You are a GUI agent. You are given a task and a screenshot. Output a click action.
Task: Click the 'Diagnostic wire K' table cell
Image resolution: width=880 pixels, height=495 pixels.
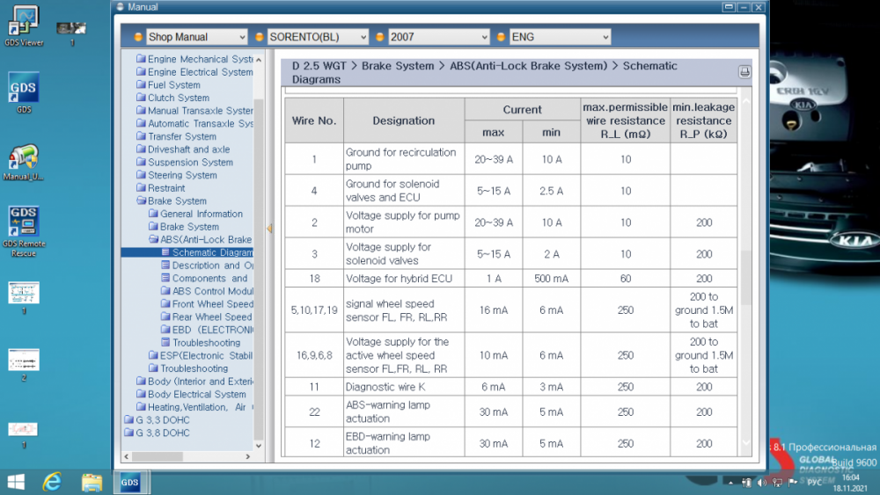pyautogui.click(x=404, y=387)
